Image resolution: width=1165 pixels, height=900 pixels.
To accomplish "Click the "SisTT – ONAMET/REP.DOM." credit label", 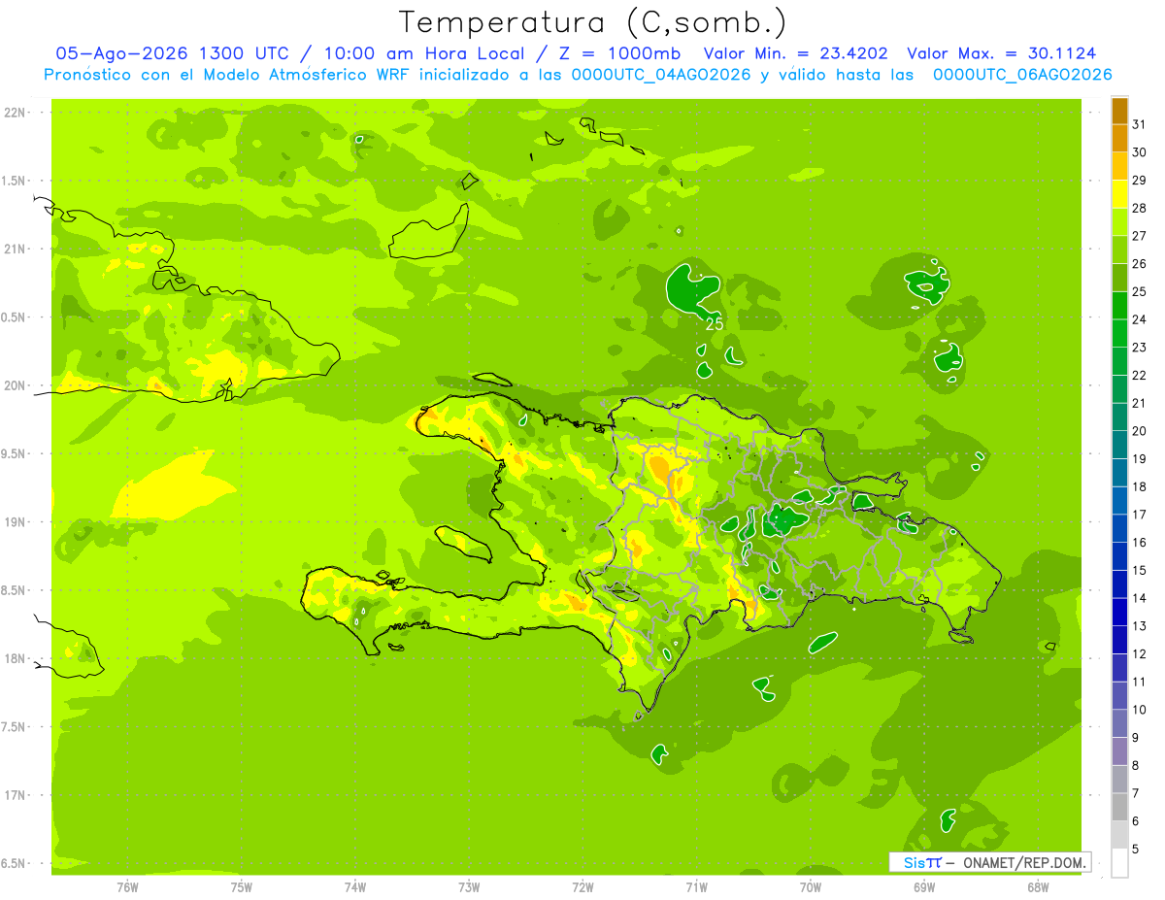I will tap(991, 862).
